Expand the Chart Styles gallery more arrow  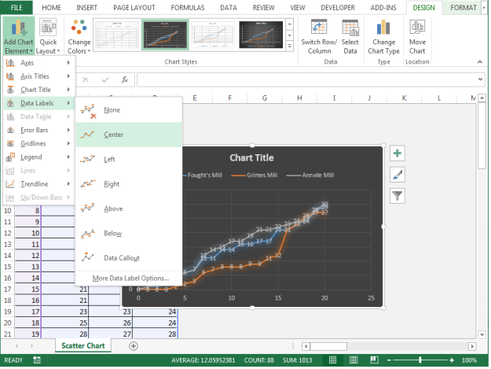[290, 46]
